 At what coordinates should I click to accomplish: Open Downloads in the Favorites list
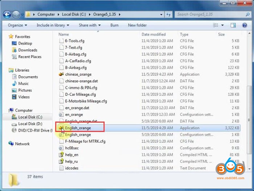click(x=28, y=50)
